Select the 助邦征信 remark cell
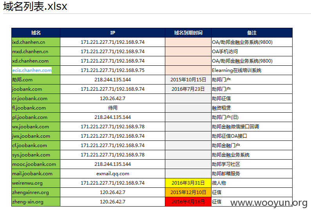Viewport: 311px width, 214px height. click(x=252, y=99)
